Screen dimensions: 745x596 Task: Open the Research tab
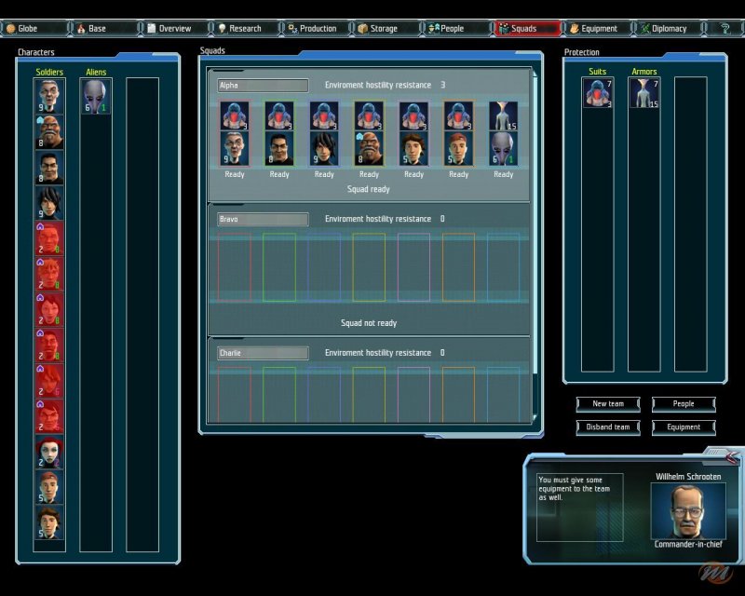point(239,29)
